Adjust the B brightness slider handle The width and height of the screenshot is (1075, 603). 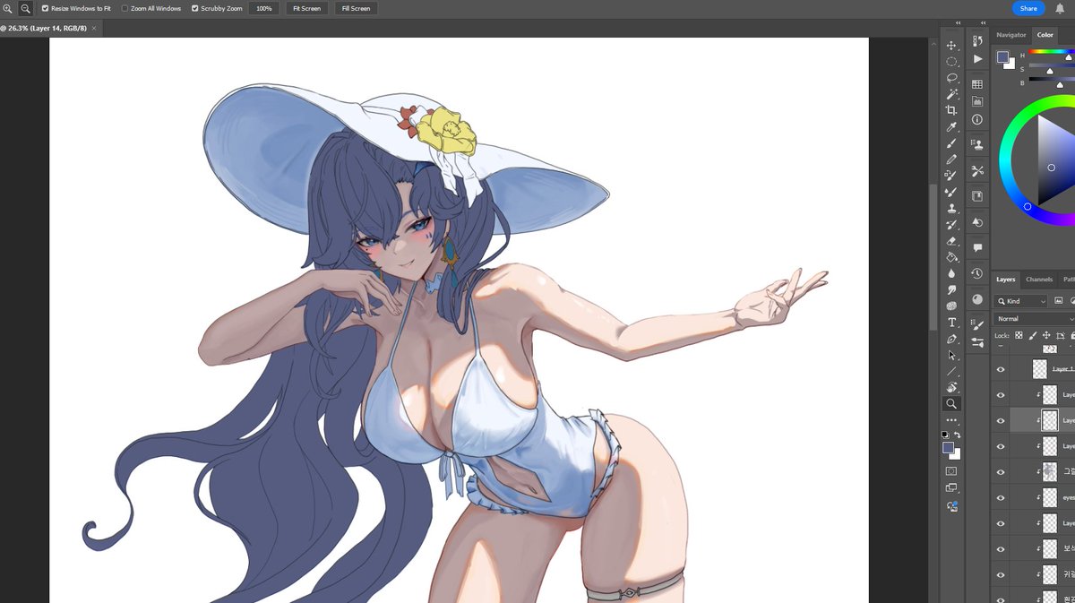click(x=1060, y=85)
